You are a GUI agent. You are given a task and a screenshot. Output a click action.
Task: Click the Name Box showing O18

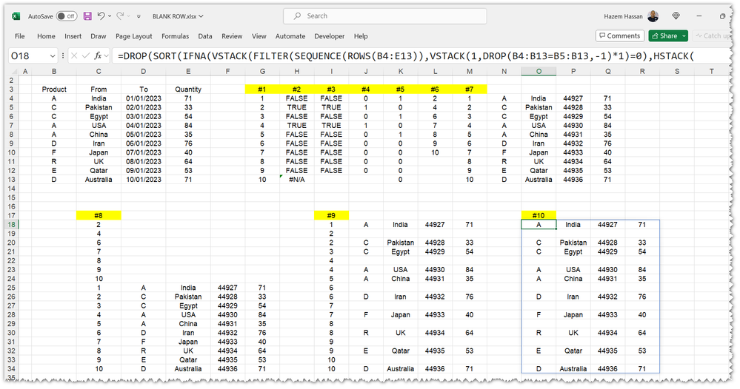(x=28, y=56)
